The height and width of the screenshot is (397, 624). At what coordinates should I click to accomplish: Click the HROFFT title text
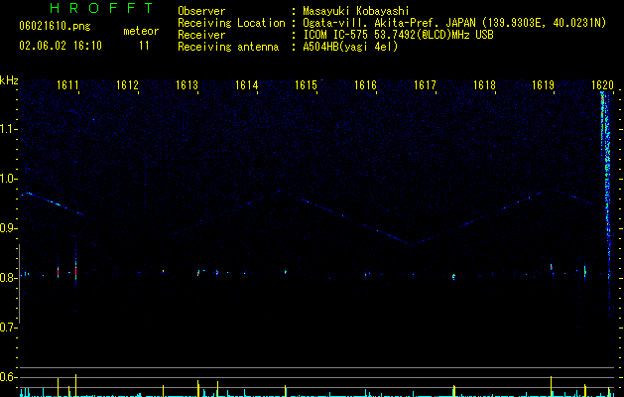coord(101,8)
